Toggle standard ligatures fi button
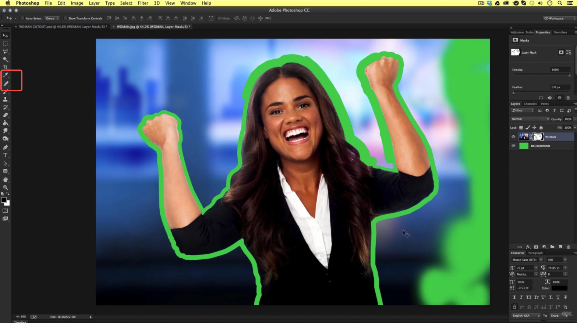The image size is (577, 323). (x=514, y=307)
